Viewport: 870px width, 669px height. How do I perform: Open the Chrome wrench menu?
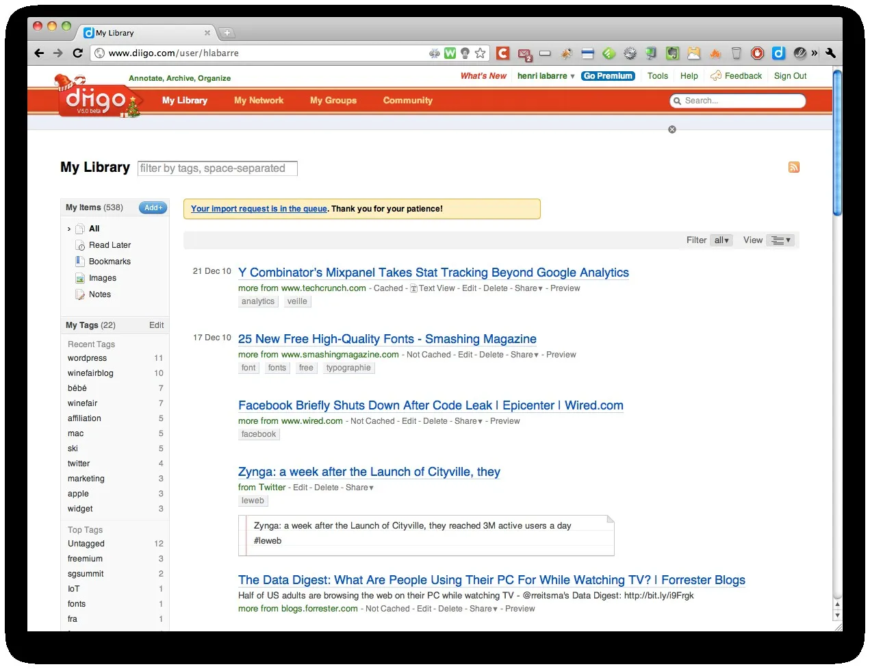tap(831, 53)
